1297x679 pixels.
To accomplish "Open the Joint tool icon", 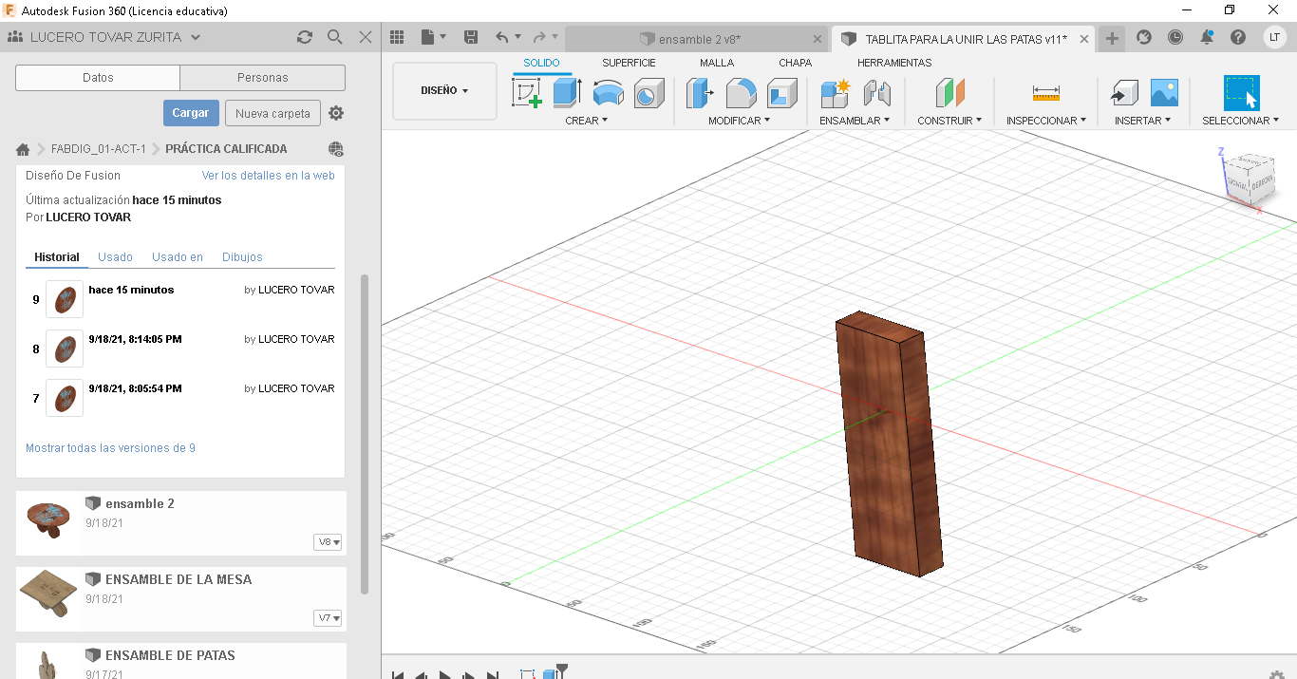I will (877, 93).
